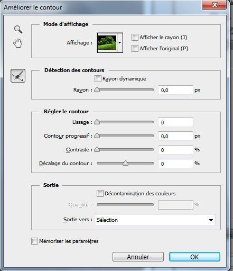The width and height of the screenshot is (233, 271).
Task: Open the Sortie vers dropdown
Action: coord(155,220)
